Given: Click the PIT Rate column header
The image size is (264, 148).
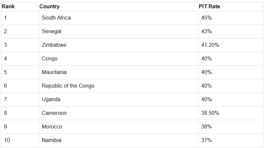Looking at the screenshot, I should point(209,6).
